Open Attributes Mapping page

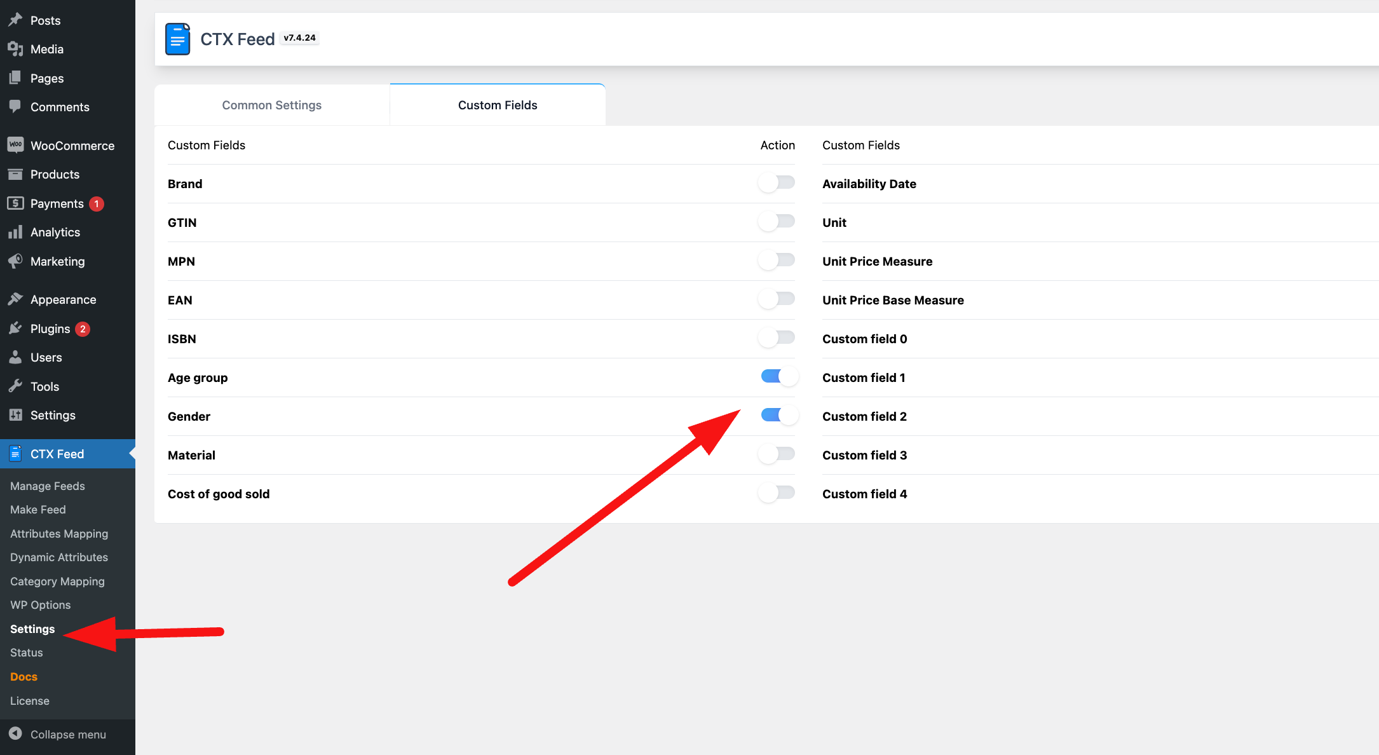59,534
